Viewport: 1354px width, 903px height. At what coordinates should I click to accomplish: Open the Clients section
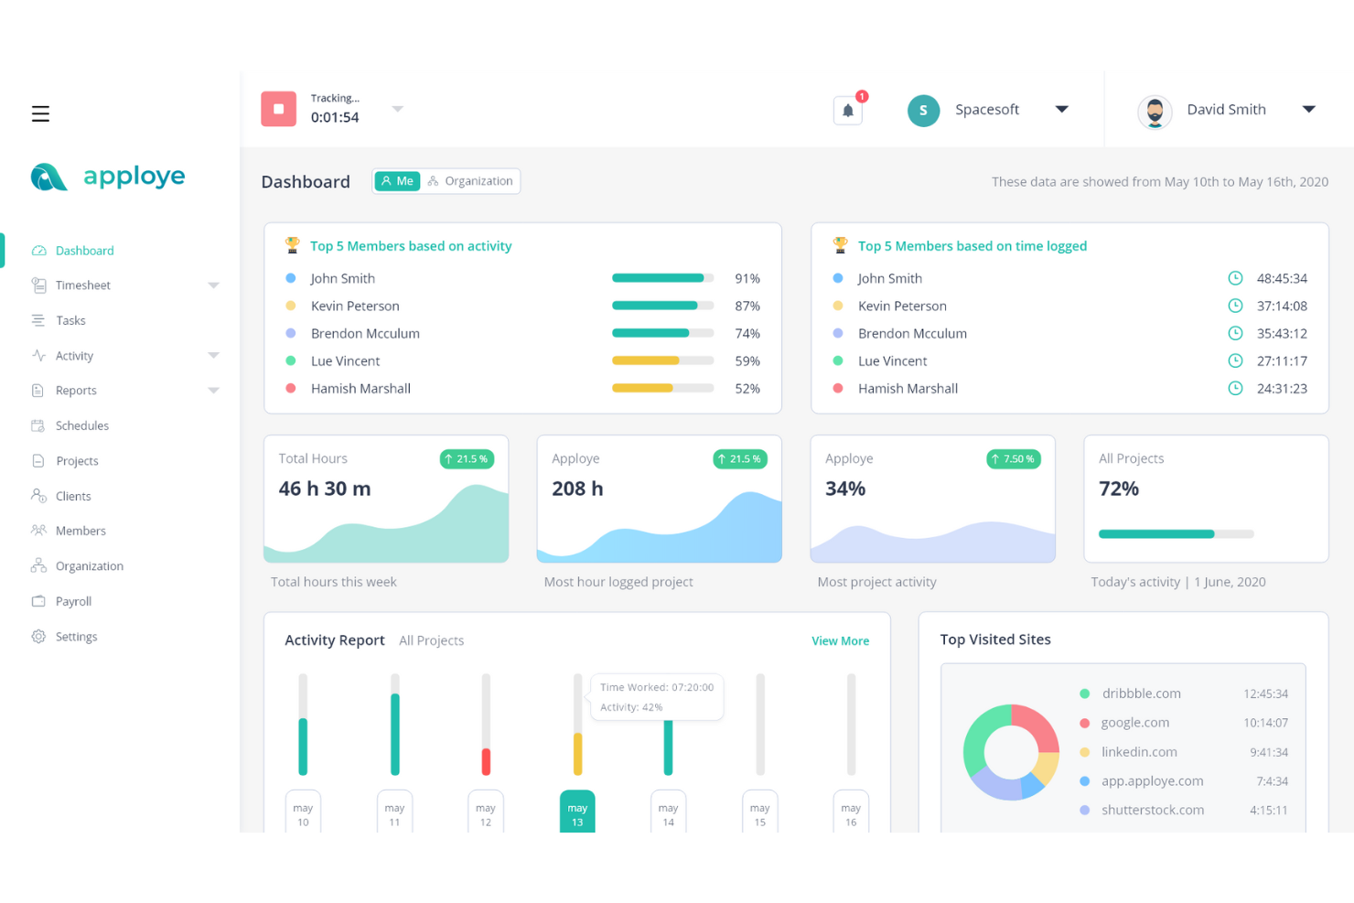[39, 495]
